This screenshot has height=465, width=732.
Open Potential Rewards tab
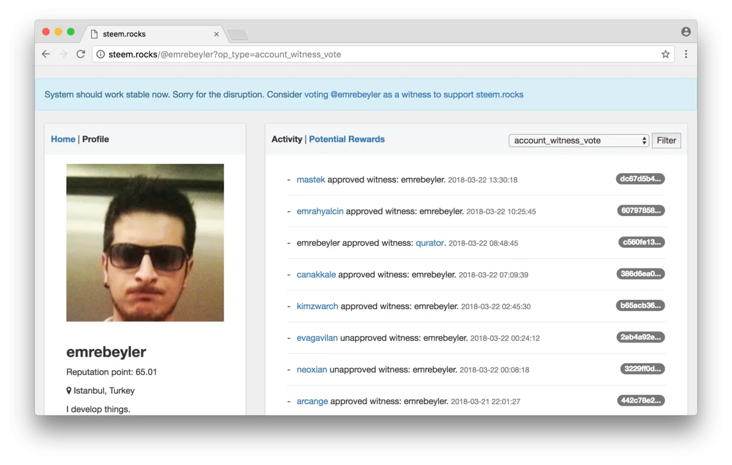click(347, 139)
